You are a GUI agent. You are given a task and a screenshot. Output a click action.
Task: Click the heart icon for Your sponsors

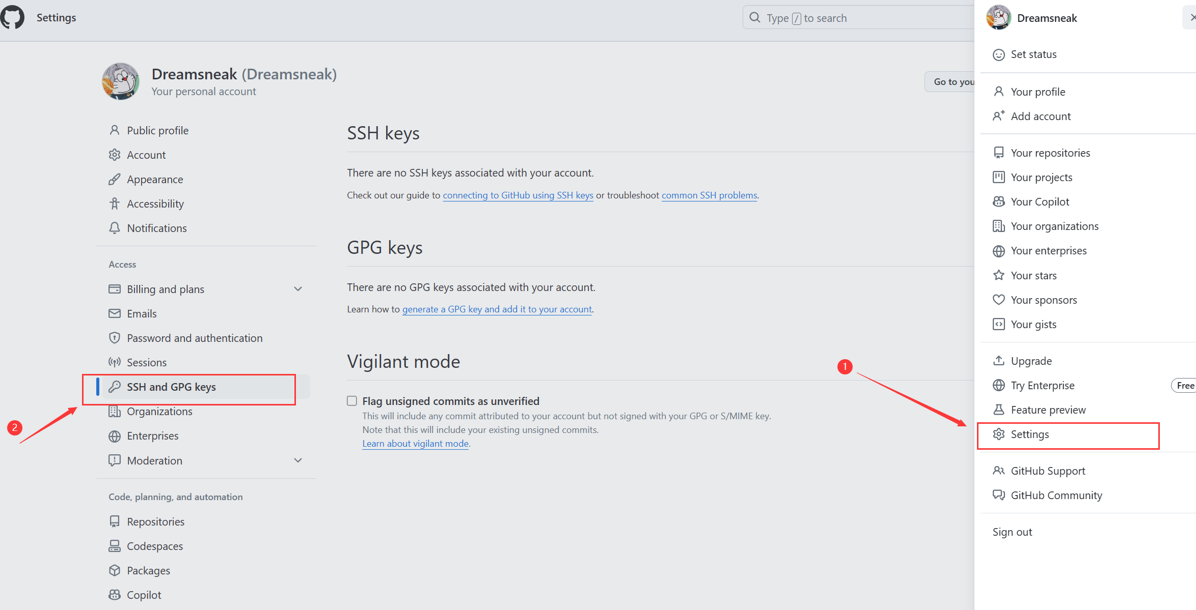(998, 300)
